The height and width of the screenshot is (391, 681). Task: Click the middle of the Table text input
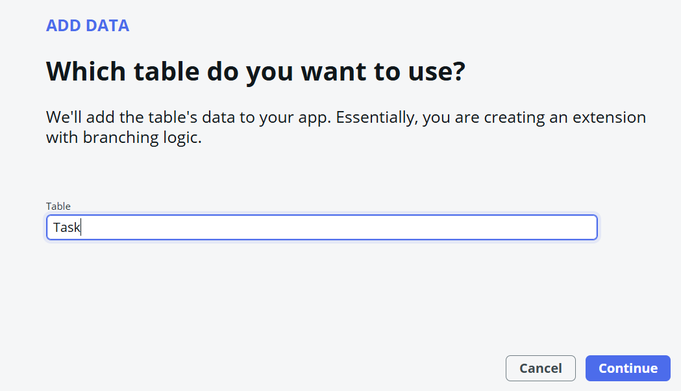321,227
